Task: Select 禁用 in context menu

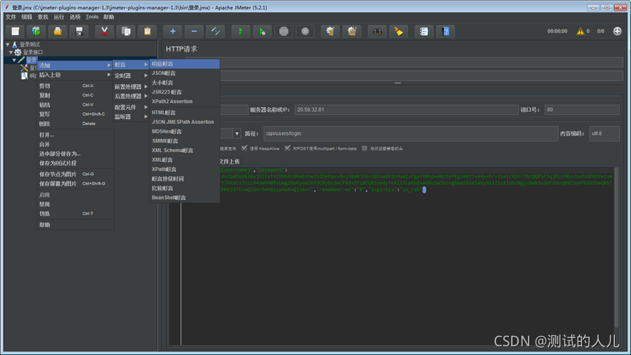Action: tap(74, 204)
